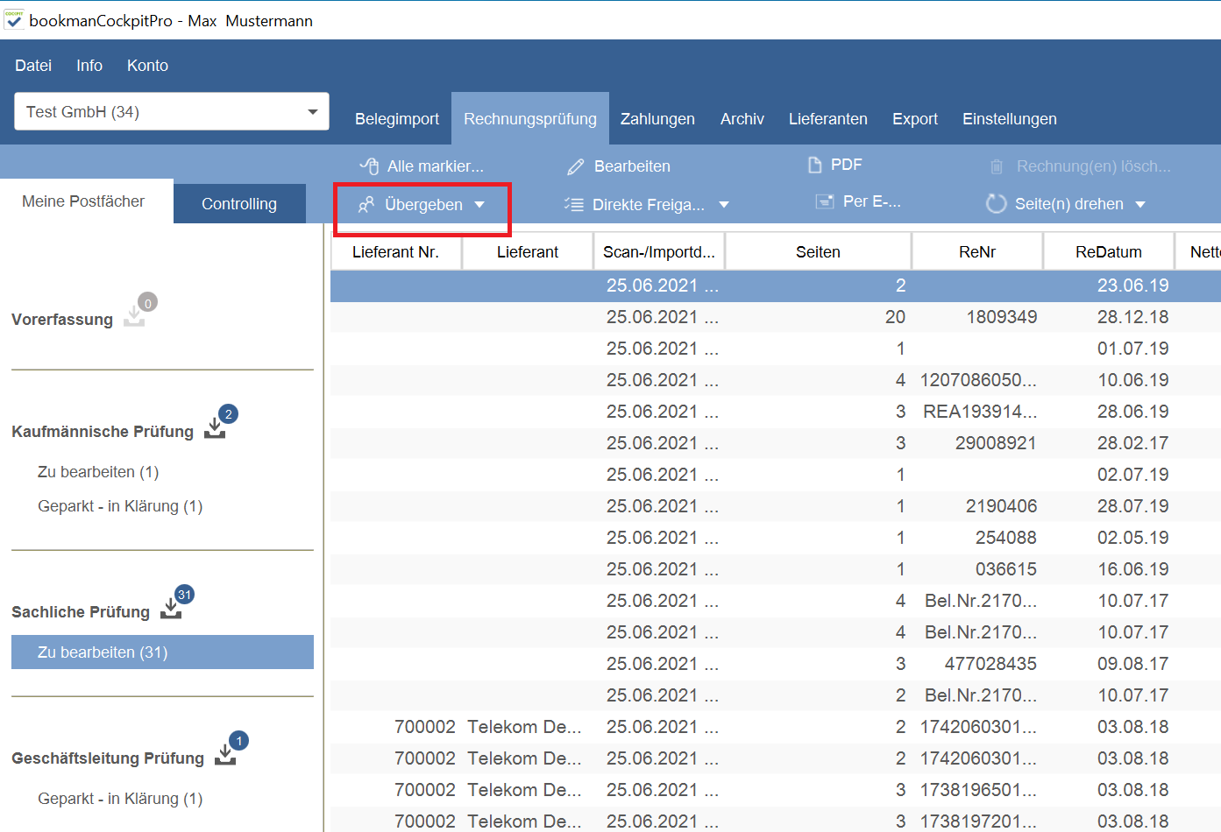1221x832 pixels.
Task: Click the Kaufmännische Prüfung inbox icon
Action: click(215, 427)
